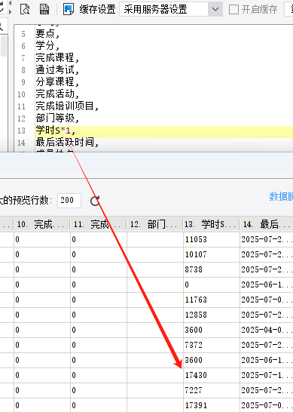Click cell value 17430
Screen dimensions: 293x412
tap(196, 375)
